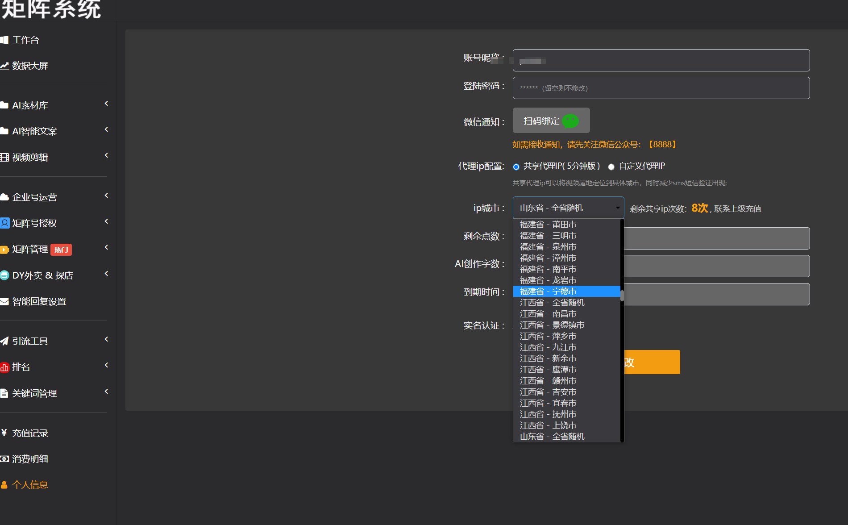
Task: Expand DY外卖 & 探店 chevron
Action: [x=106, y=274]
